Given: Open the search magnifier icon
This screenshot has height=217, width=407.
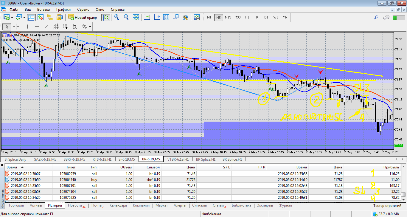Looking at the screenshot, I should pos(376,17).
